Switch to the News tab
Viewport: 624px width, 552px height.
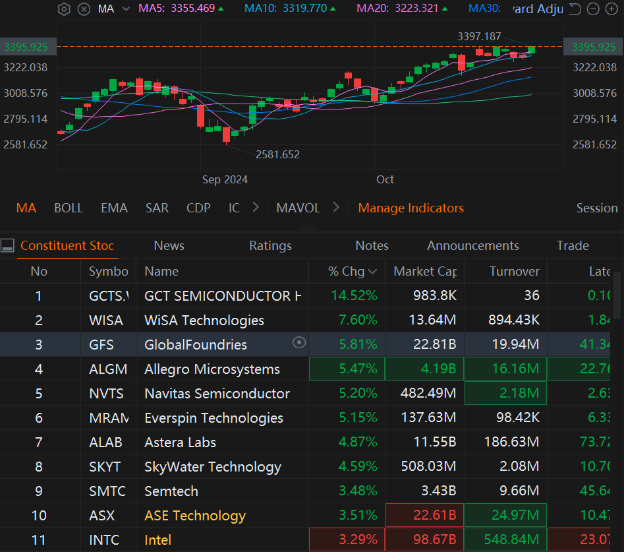click(x=169, y=245)
